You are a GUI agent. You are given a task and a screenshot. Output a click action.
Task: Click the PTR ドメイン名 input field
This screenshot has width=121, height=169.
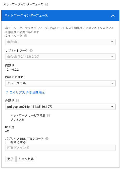60,148
